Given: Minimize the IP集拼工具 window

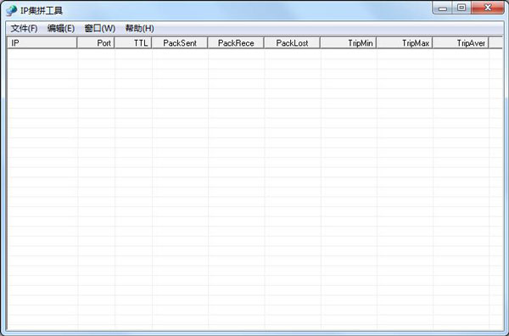Looking at the screenshot, I should pos(443,8).
